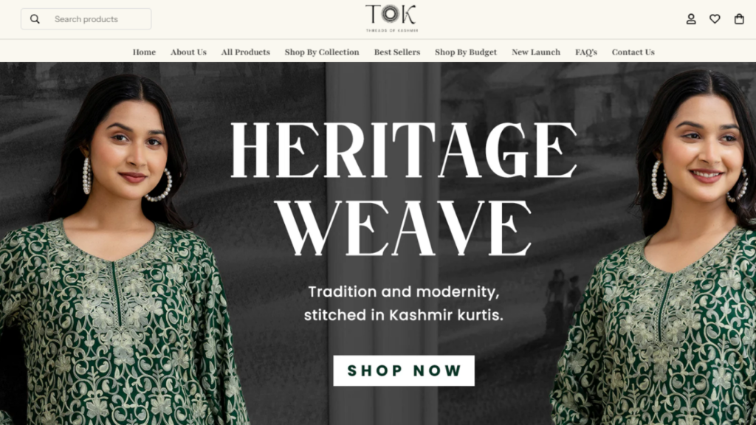Click the TOK logo
This screenshot has height=425, width=756.
391,18
